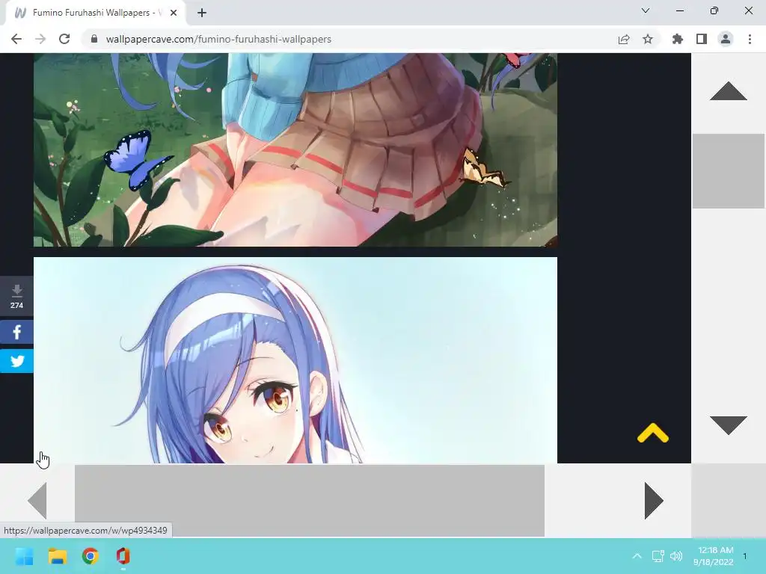766x574 pixels.
Task: Open the notification count badge
Action: tap(745, 556)
